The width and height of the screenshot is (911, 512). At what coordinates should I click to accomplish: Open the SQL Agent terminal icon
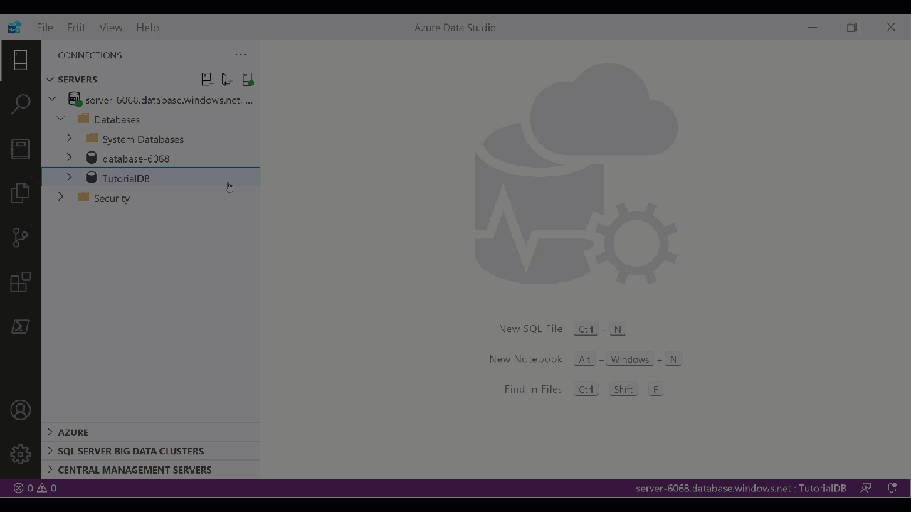[x=20, y=326]
